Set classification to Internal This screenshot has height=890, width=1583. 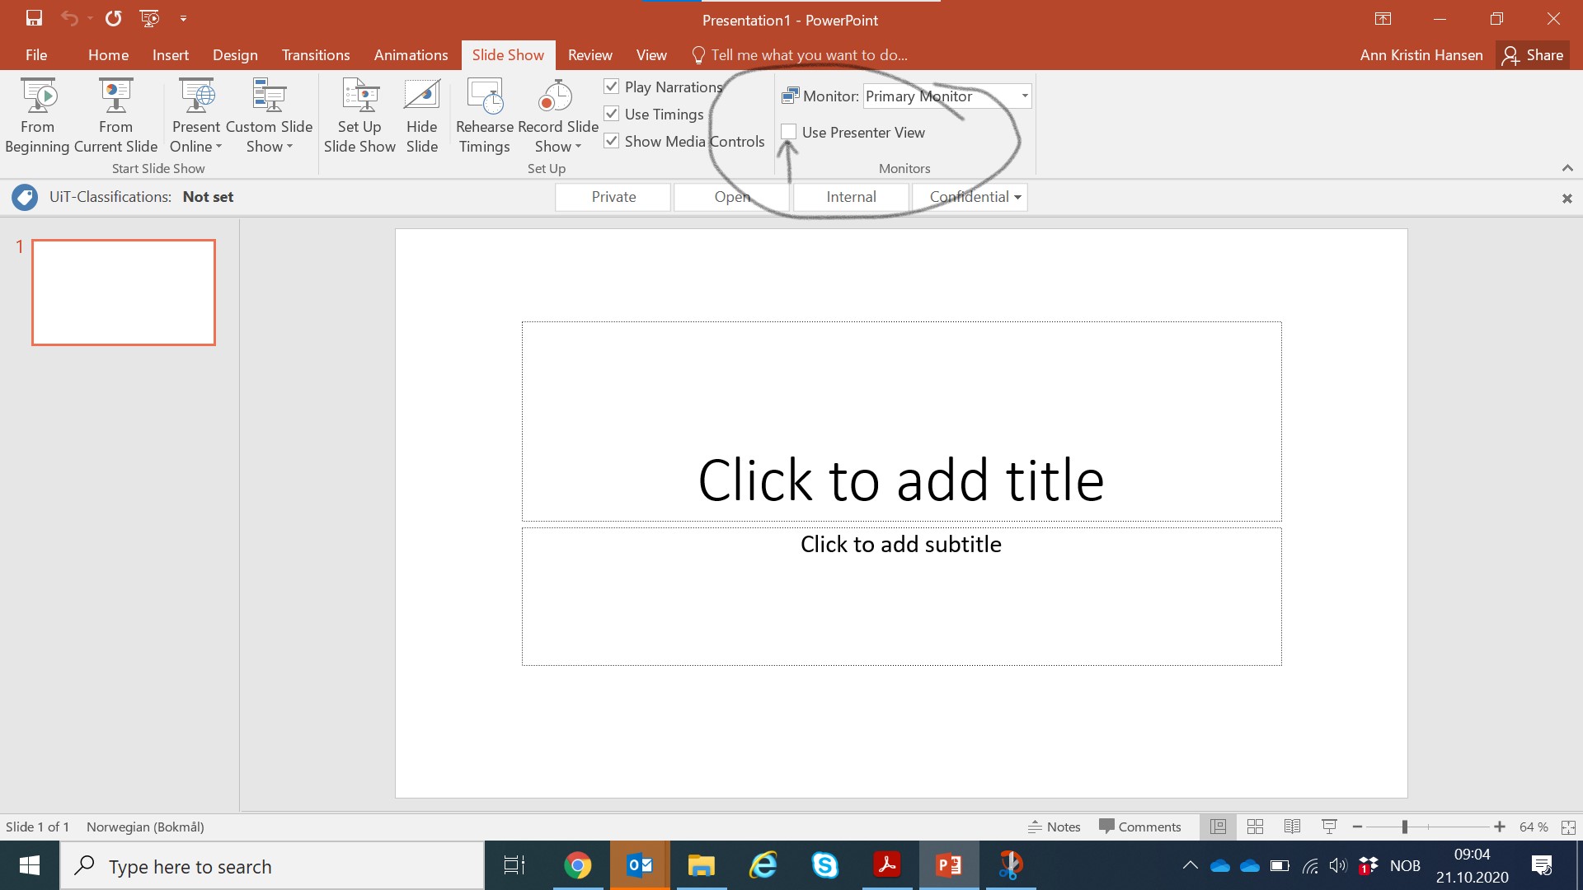pos(851,197)
